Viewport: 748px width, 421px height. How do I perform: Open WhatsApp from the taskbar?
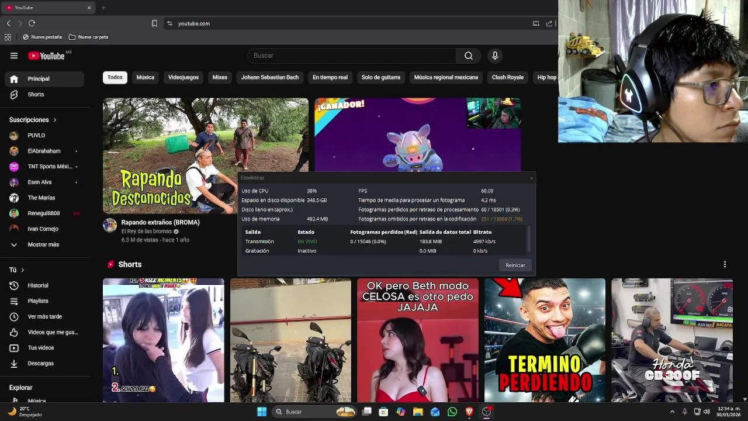[452, 412]
